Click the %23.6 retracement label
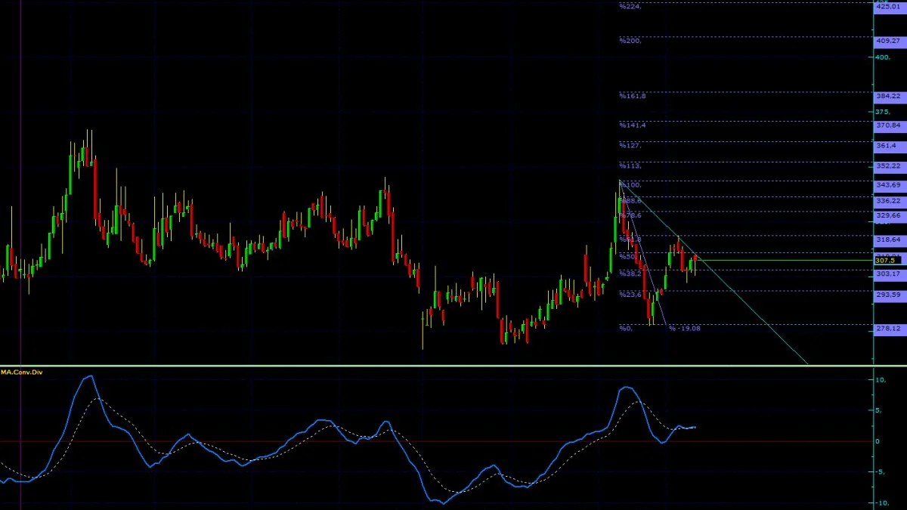Screen dimensions: 907x510 pyautogui.click(x=630, y=294)
